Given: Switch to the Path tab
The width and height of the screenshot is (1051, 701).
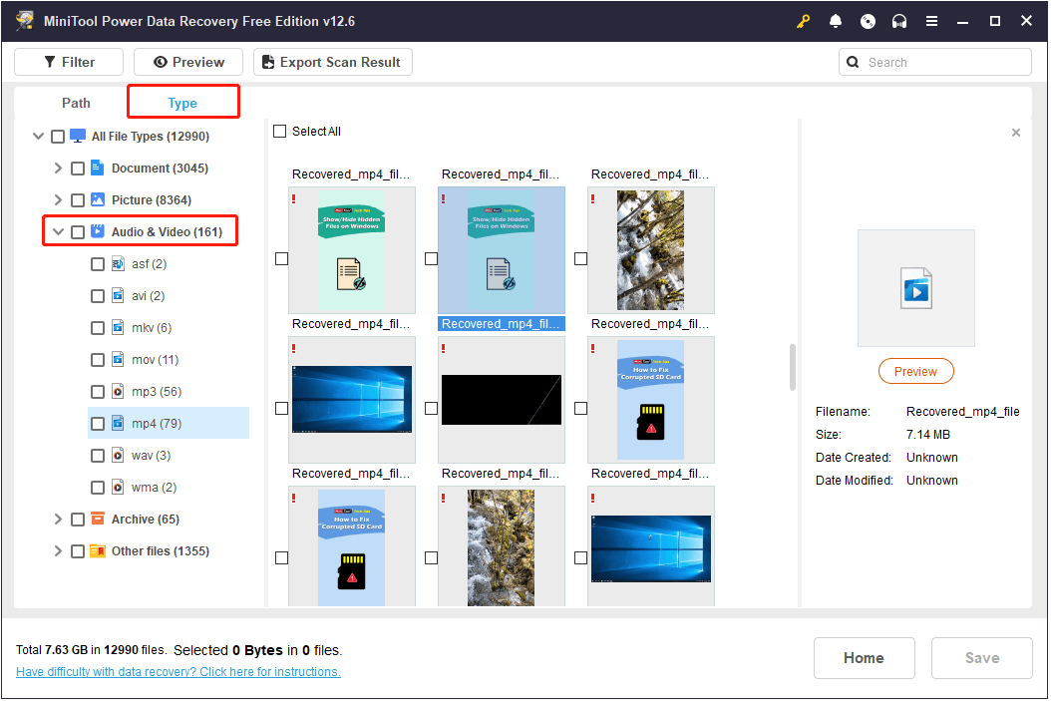Looking at the screenshot, I should coord(76,103).
